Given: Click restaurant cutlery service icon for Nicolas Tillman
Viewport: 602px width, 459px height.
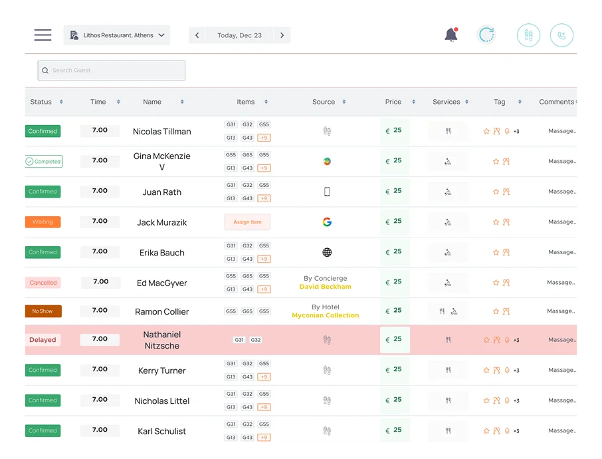Looking at the screenshot, I should [x=448, y=131].
